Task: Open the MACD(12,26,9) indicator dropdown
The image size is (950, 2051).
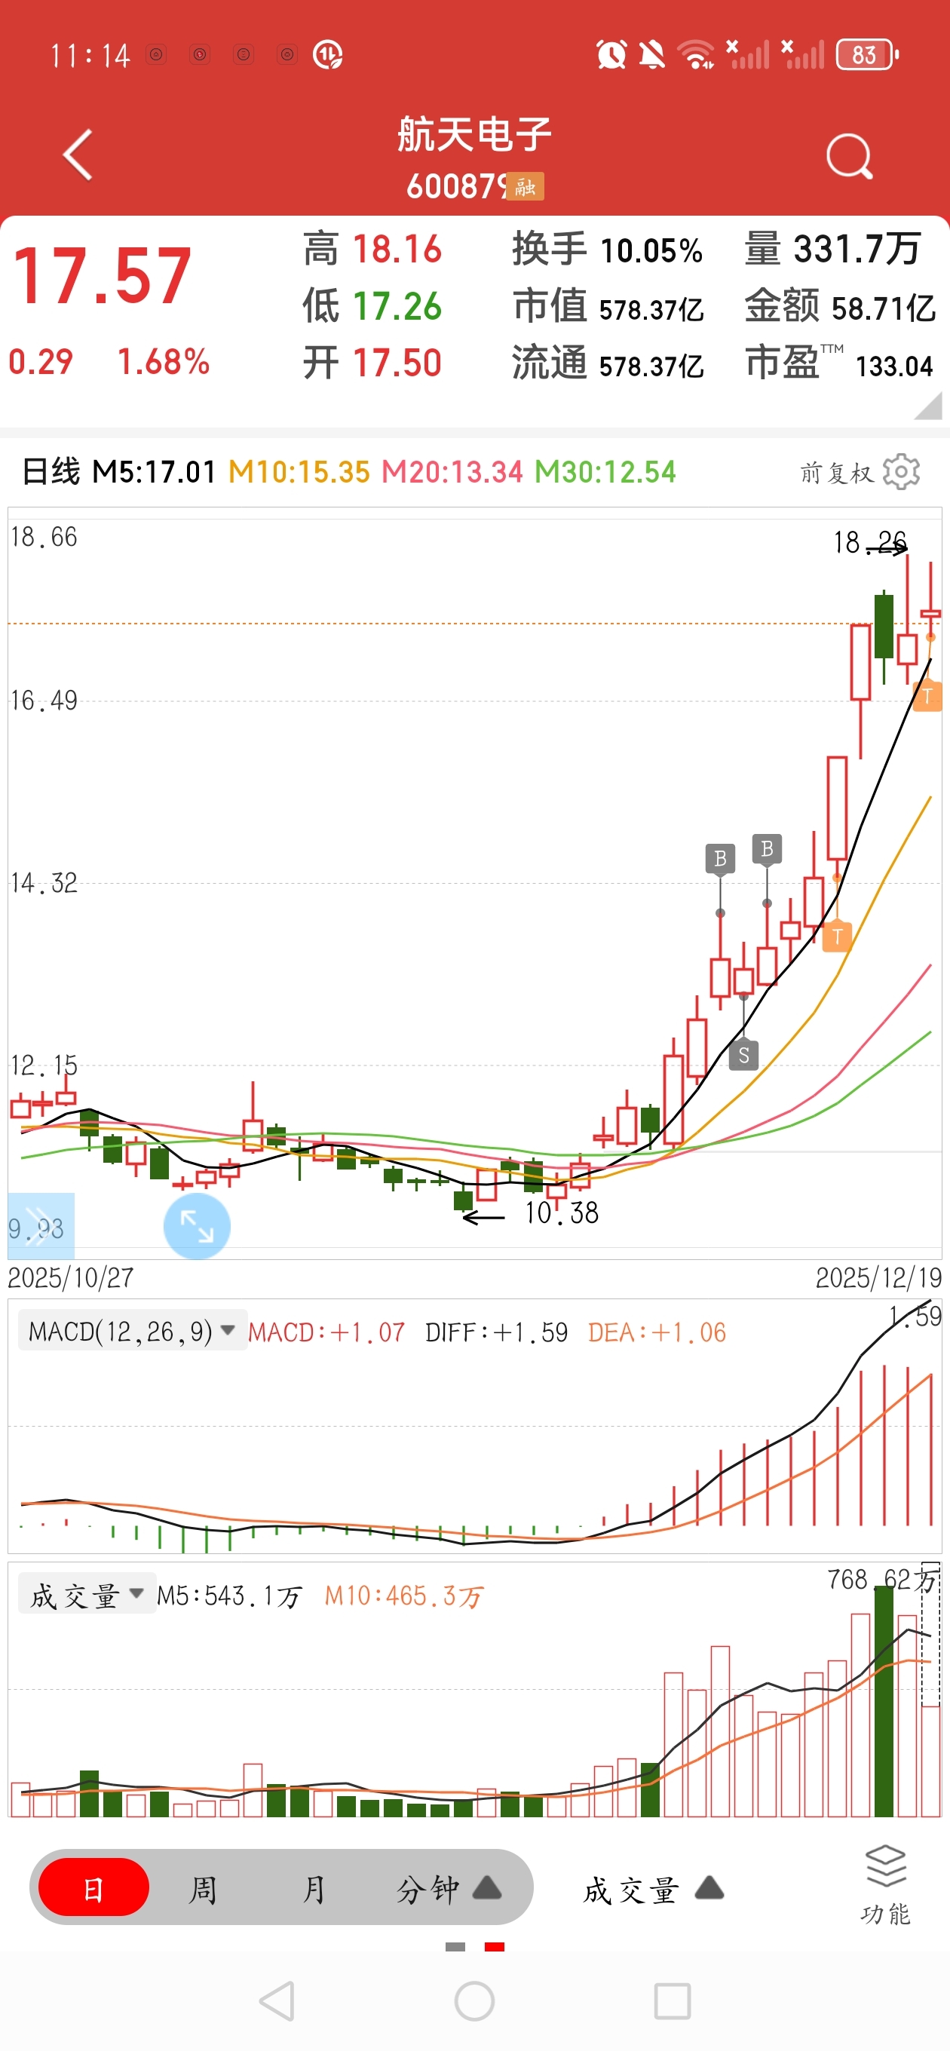Action: click(x=132, y=1330)
